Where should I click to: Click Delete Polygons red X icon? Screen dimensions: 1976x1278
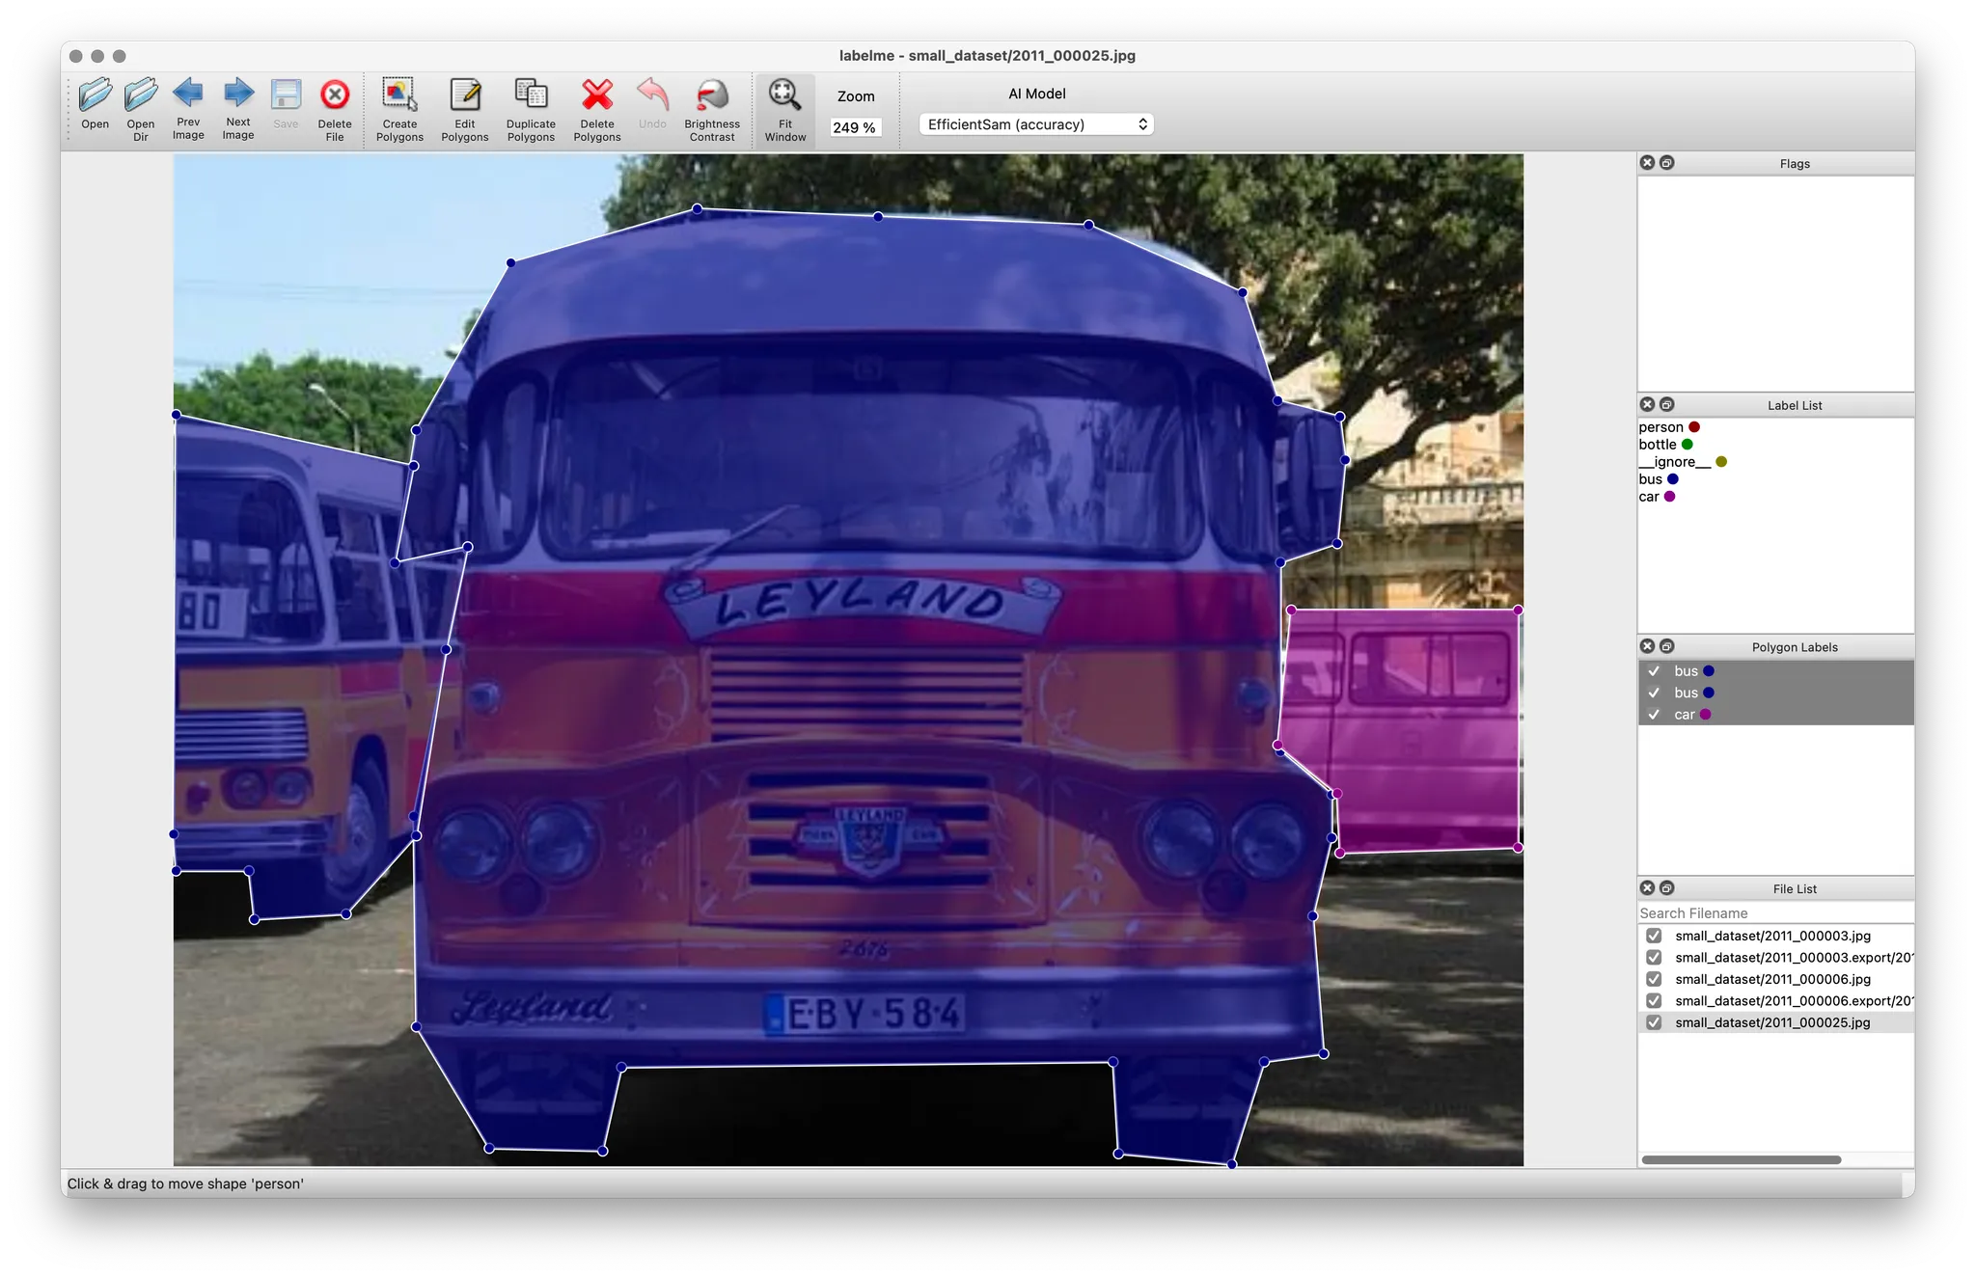(x=597, y=95)
